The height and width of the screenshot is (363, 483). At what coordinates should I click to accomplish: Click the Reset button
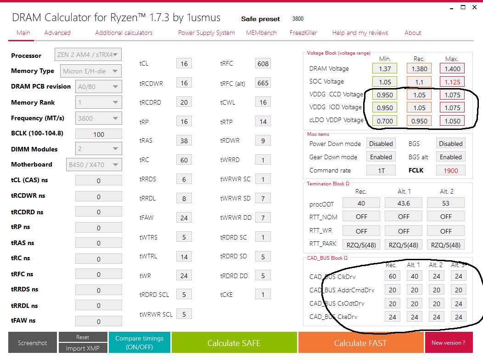coord(83,337)
